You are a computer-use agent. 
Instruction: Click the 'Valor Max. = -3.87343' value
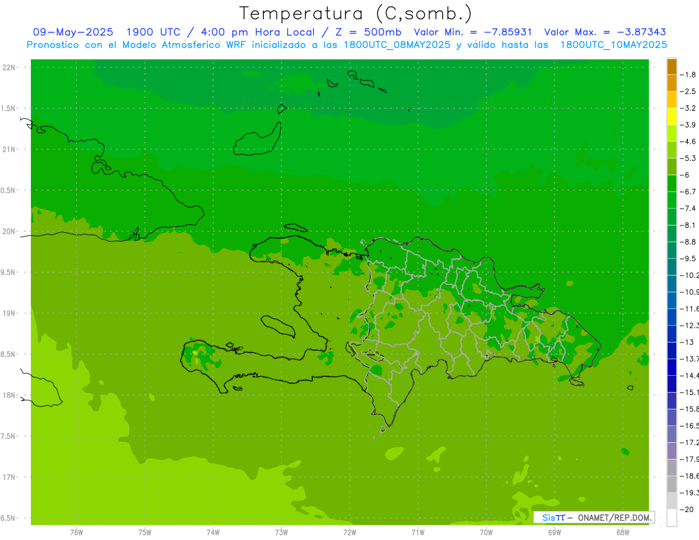605,32
